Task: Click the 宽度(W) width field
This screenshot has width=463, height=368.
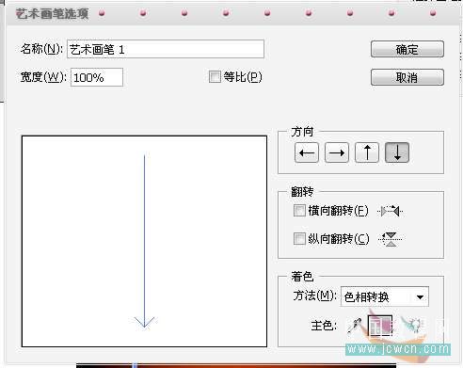Action: point(97,77)
